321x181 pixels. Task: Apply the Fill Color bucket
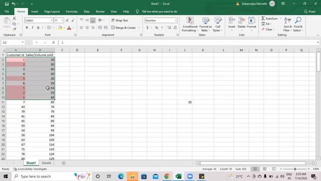pyautogui.click(x=60, y=28)
